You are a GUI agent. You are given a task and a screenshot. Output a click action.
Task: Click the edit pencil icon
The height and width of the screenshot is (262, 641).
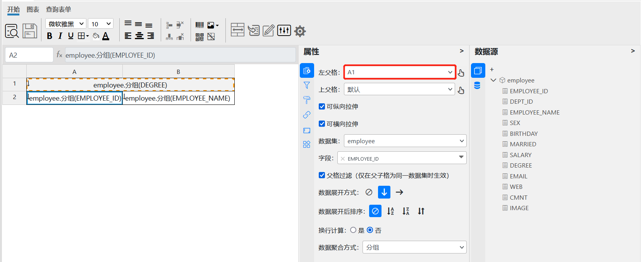pyautogui.click(x=268, y=30)
